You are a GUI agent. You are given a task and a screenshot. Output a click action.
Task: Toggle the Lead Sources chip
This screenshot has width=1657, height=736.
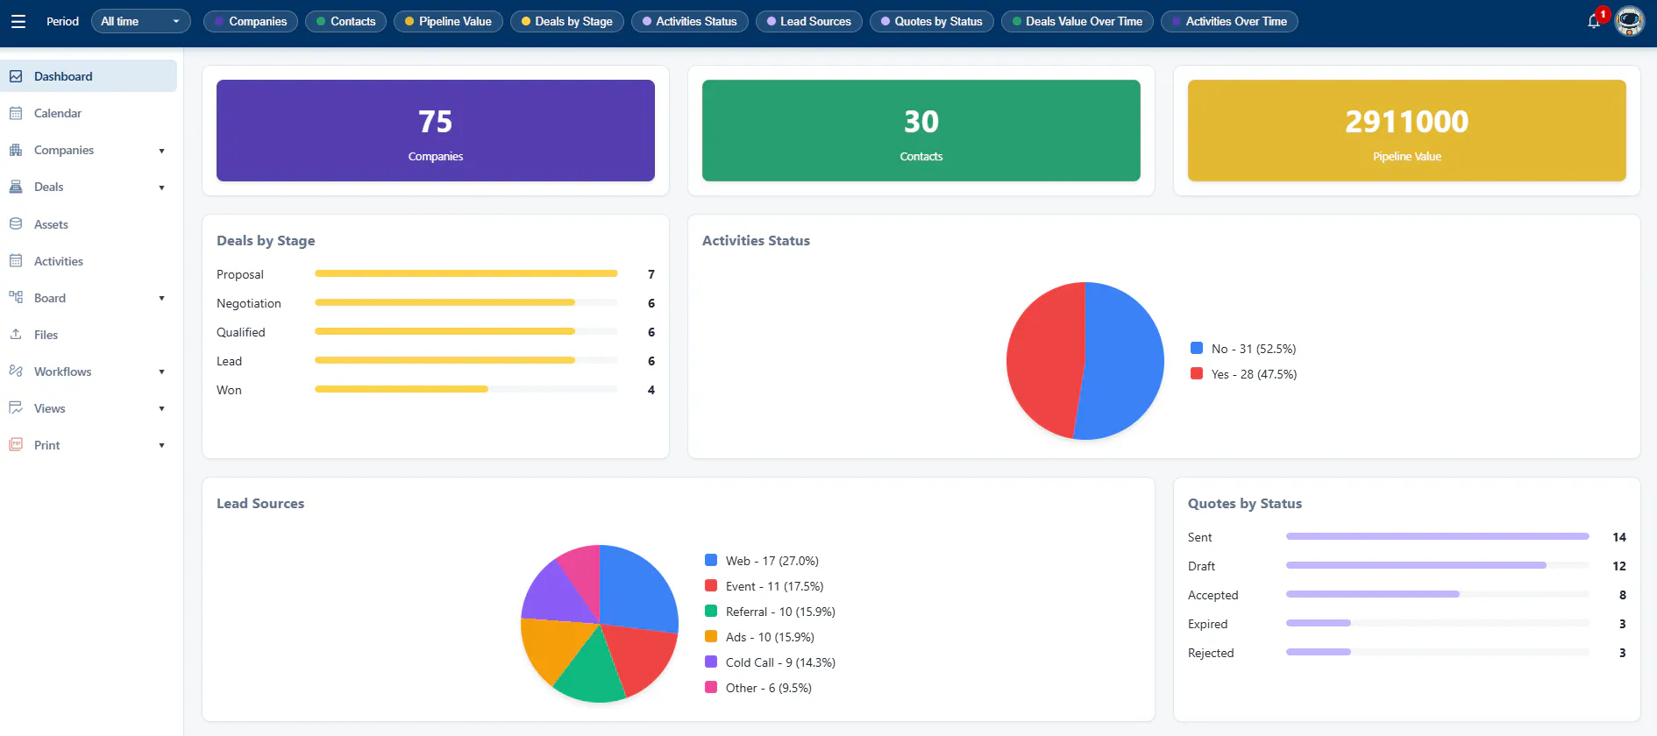click(808, 21)
